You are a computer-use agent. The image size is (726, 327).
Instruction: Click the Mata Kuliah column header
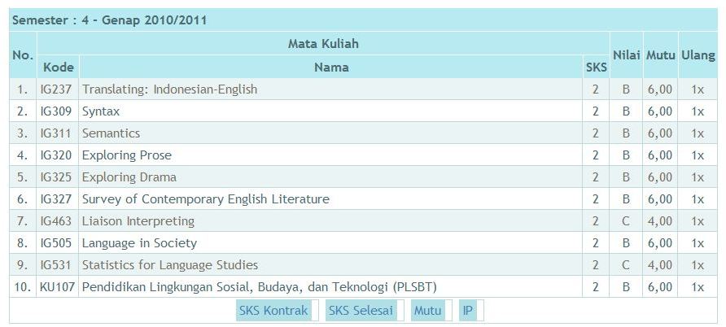coord(323,44)
